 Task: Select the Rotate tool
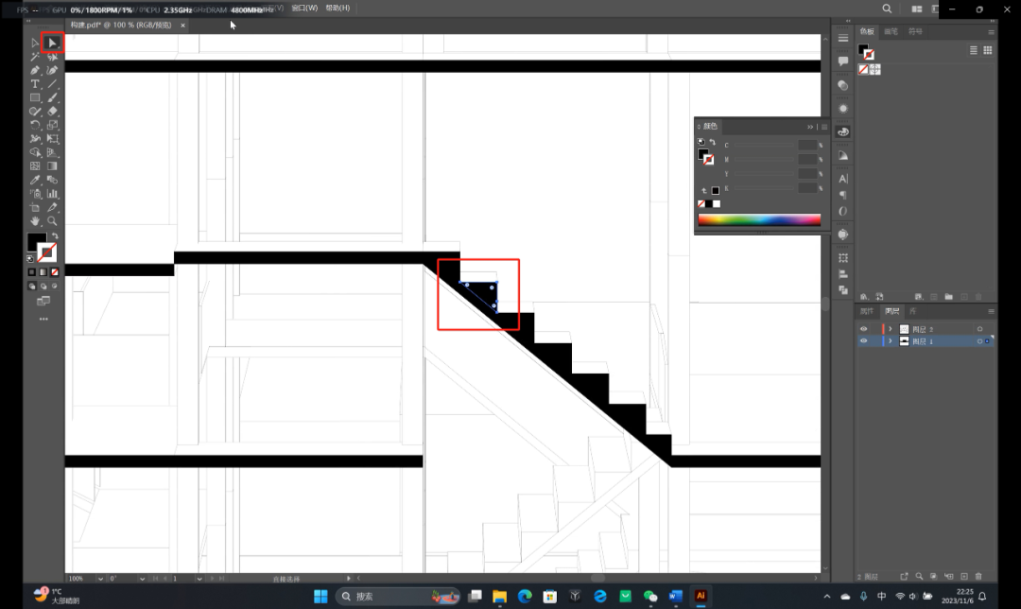[35, 125]
